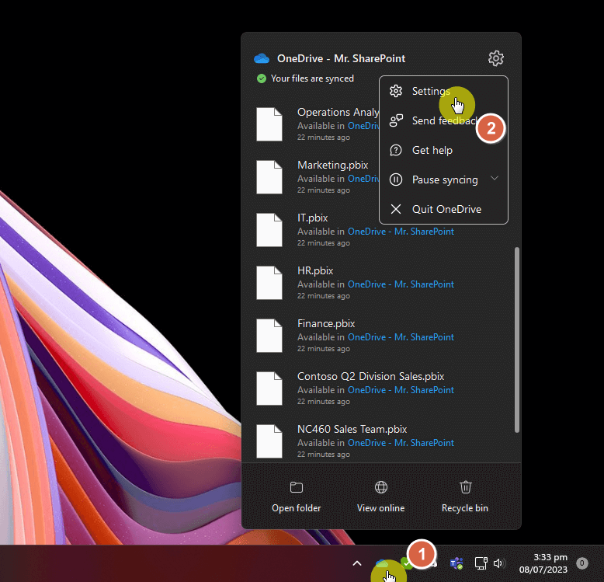Click the OneDrive cloud icon in the system tray
This screenshot has height=582, width=604.
click(382, 564)
